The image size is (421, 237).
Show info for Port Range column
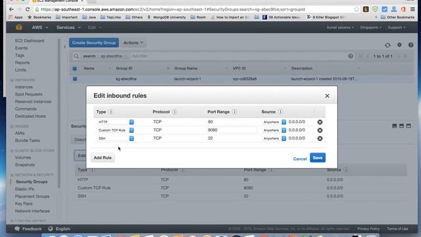pos(234,112)
